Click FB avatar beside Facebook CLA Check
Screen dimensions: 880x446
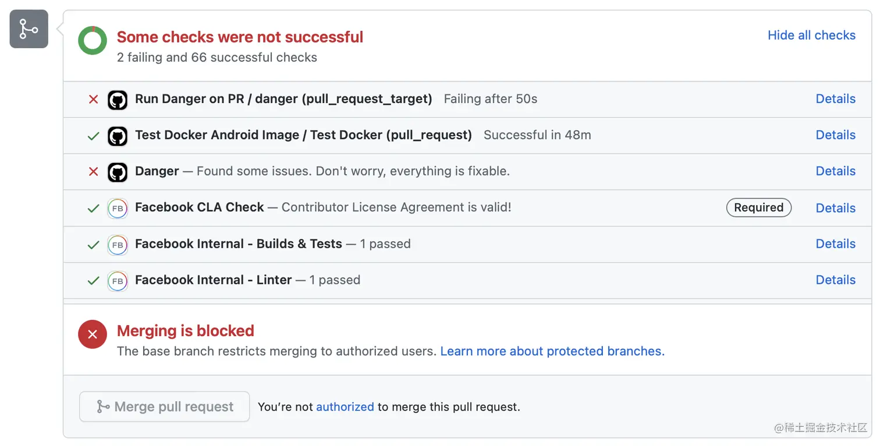(x=118, y=208)
